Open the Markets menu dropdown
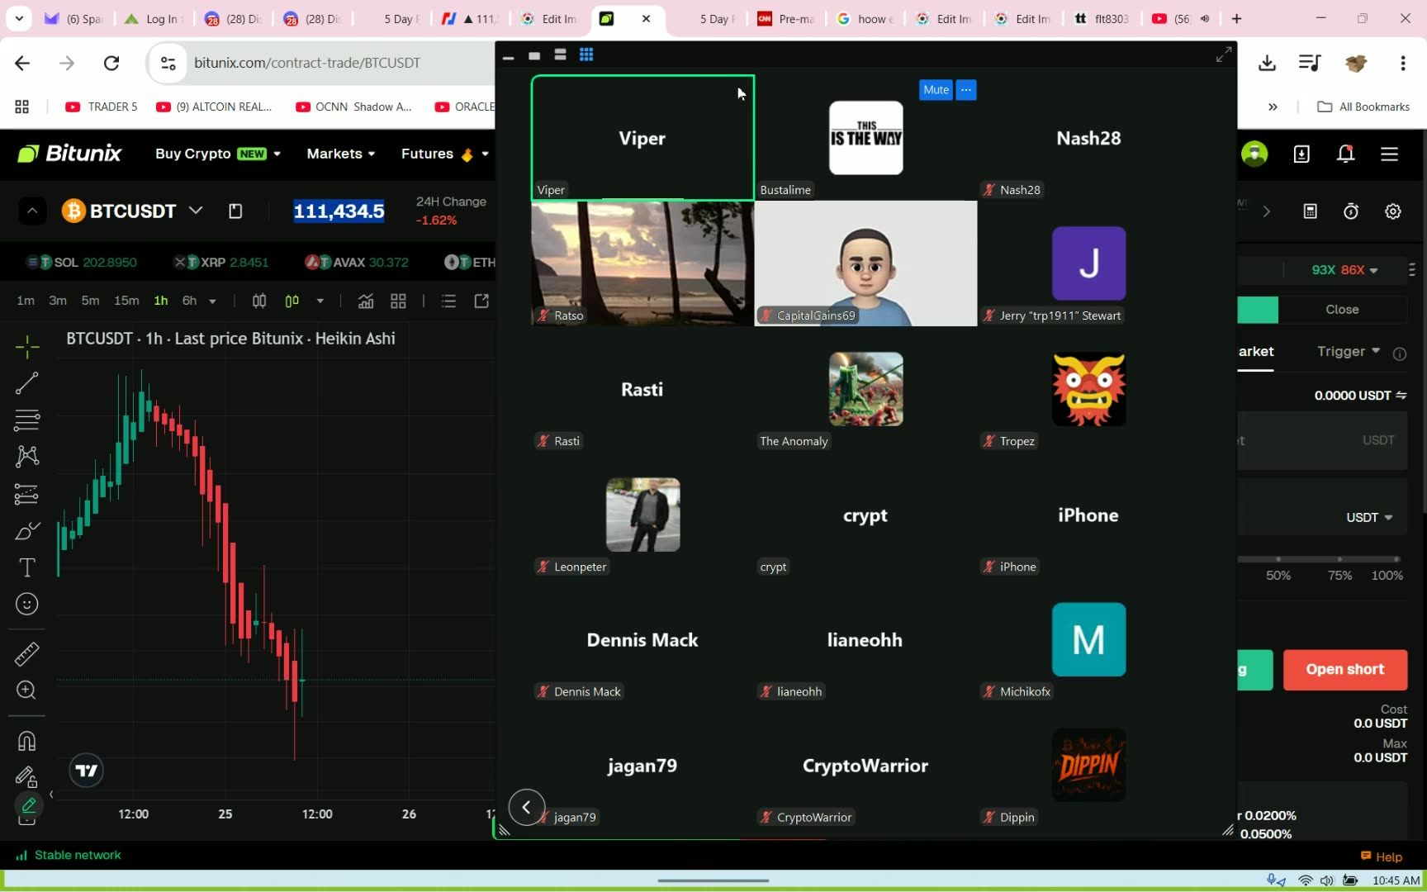1427x892 pixels. pos(341,154)
